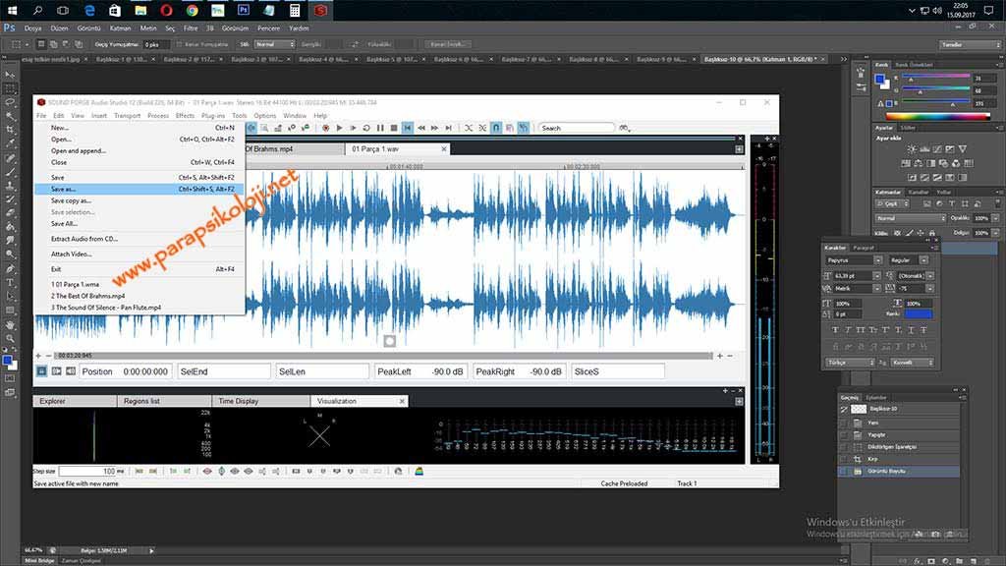Click the Record button in Sound Forge toolbar

[326, 129]
